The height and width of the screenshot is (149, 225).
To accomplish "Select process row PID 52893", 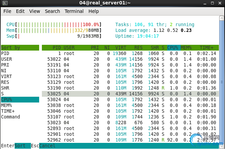I will click(x=130, y=128).
